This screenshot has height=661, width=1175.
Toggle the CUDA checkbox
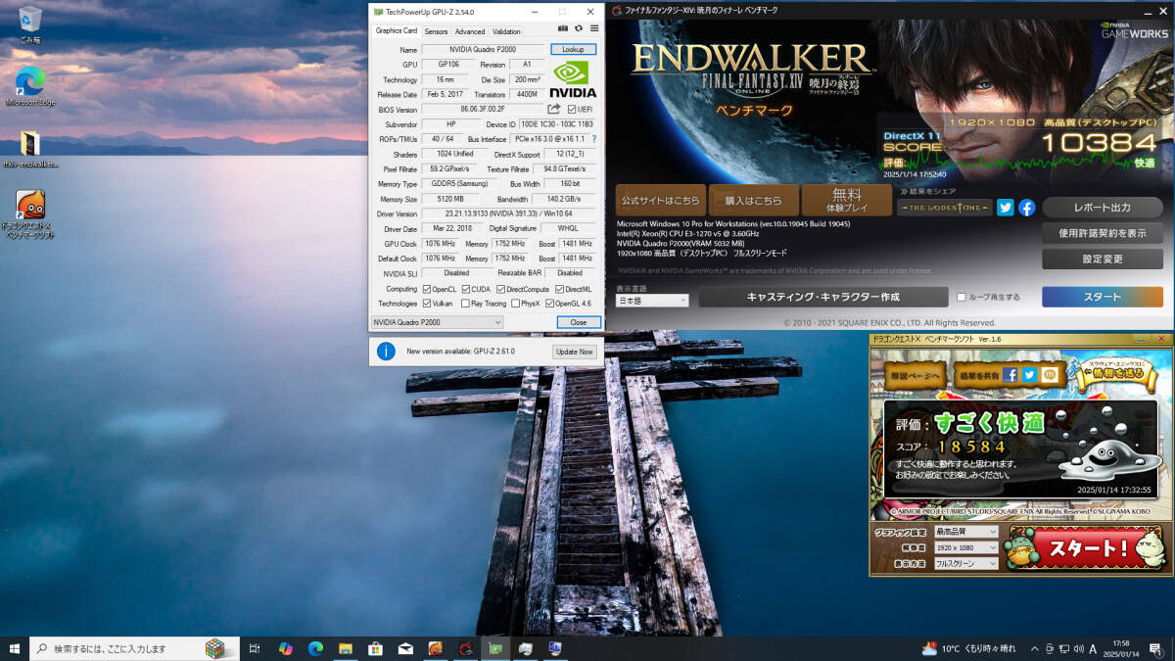[465, 289]
